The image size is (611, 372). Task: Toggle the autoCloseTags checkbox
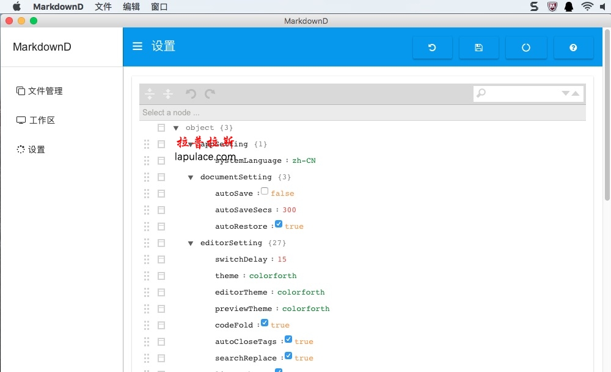coord(288,339)
